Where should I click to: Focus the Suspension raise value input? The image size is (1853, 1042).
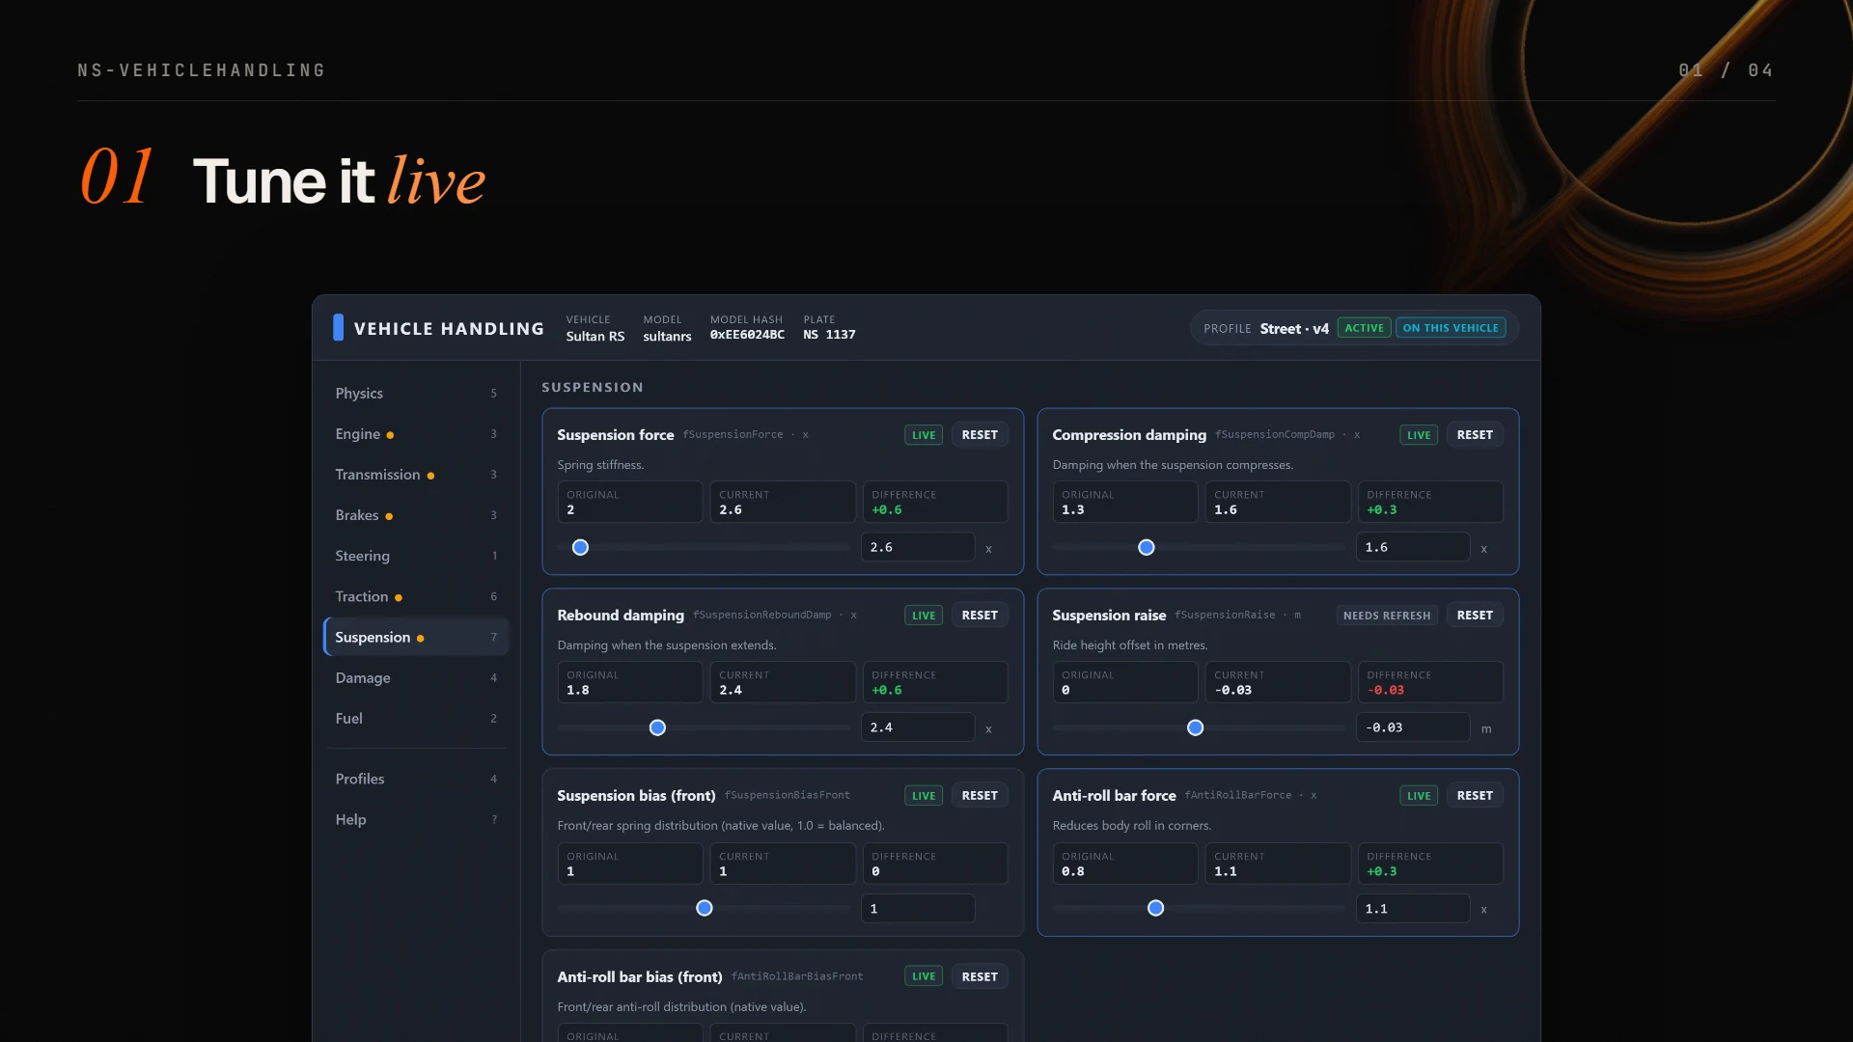click(1413, 727)
